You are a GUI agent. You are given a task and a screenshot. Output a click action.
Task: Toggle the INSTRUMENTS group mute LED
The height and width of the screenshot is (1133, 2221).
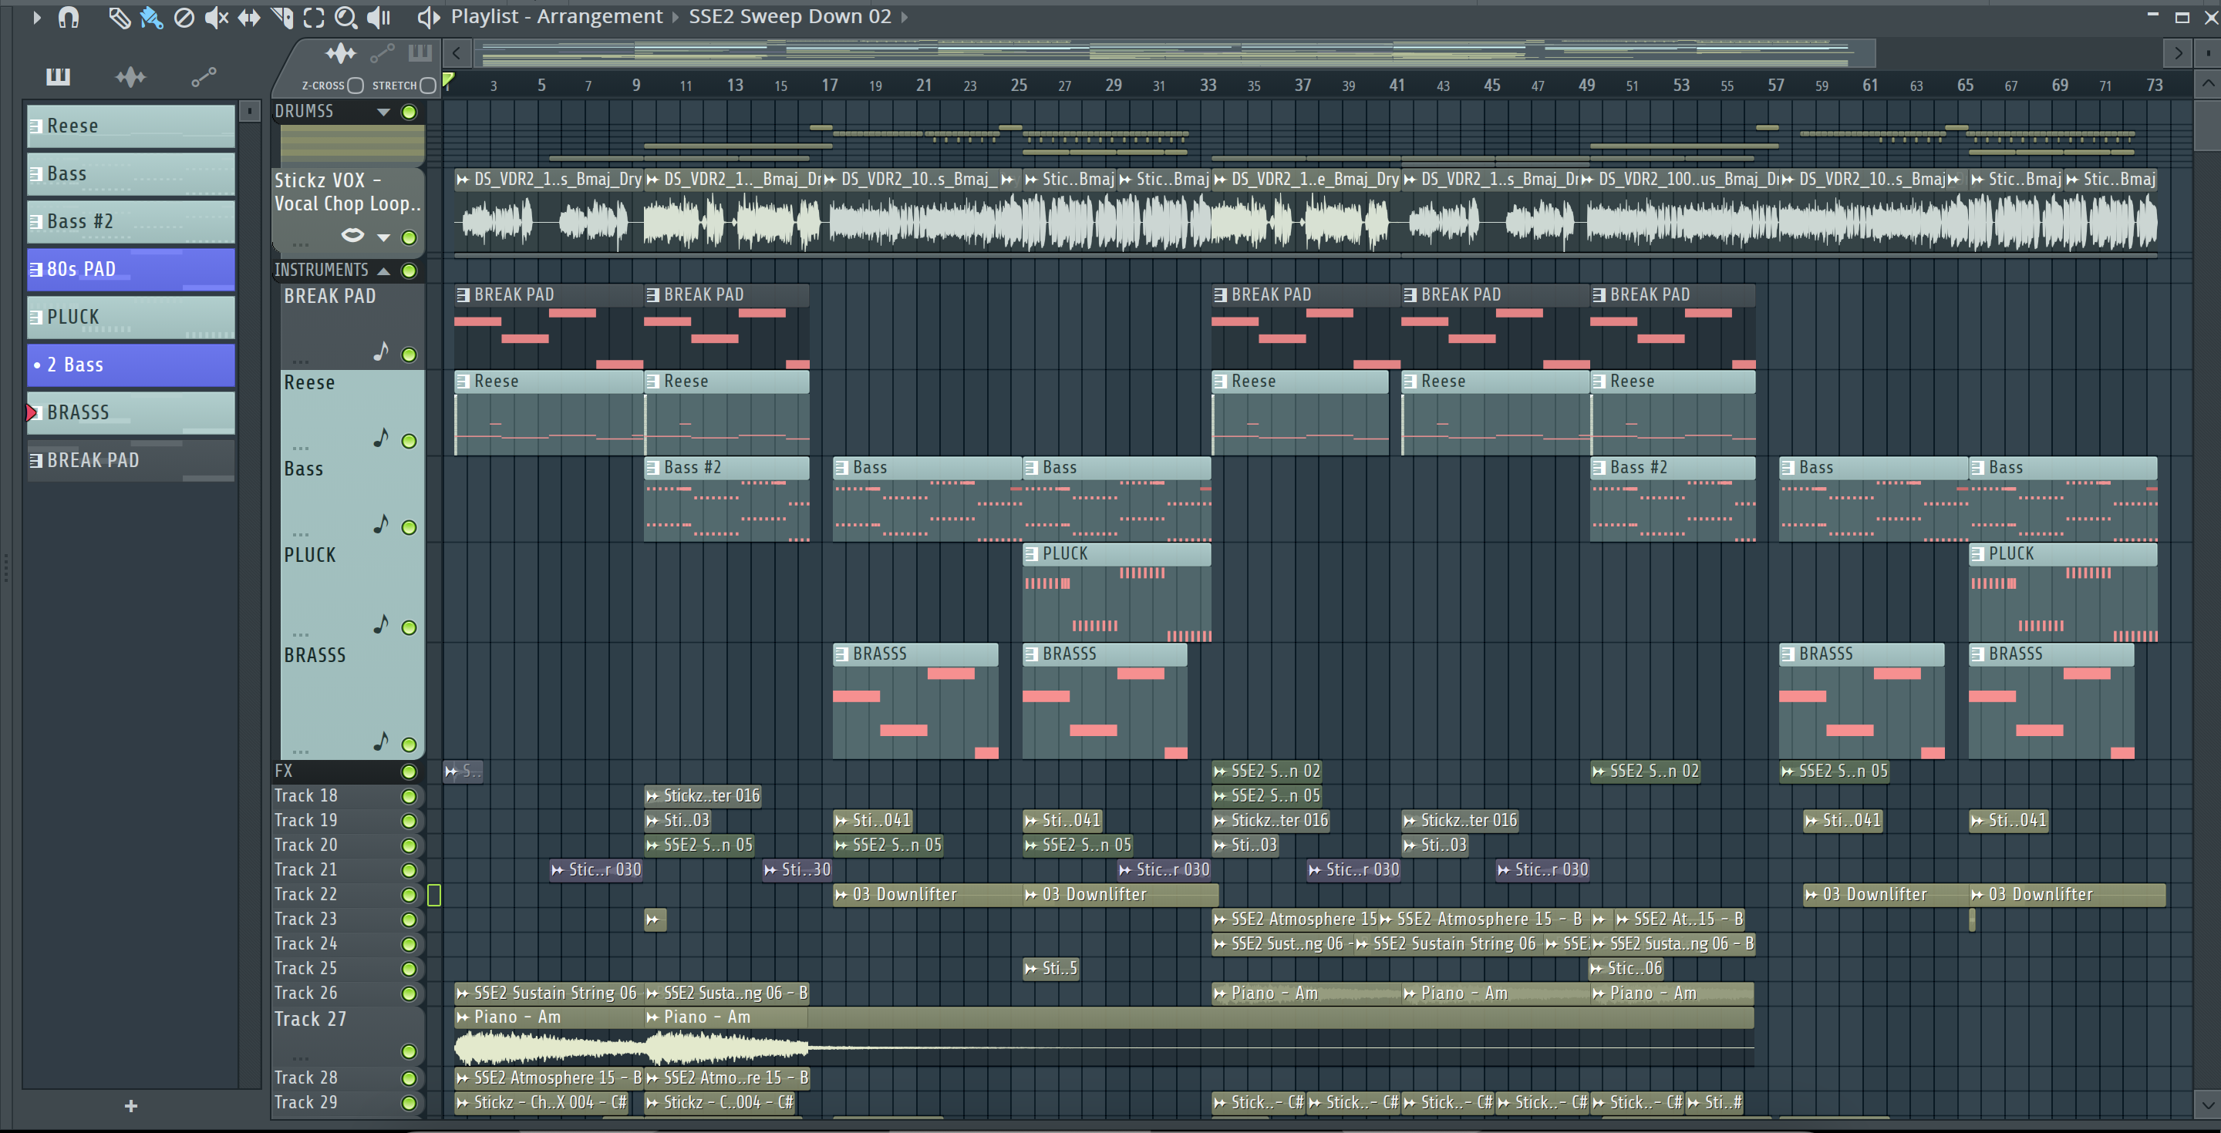(x=409, y=271)
